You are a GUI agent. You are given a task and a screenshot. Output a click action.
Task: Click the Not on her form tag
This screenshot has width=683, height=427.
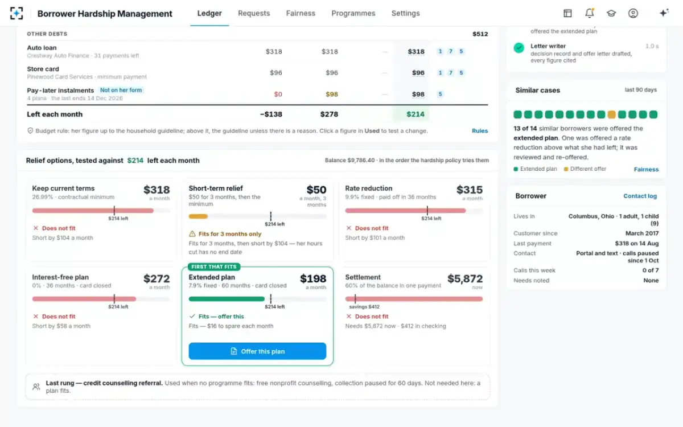tap(121, 90)
